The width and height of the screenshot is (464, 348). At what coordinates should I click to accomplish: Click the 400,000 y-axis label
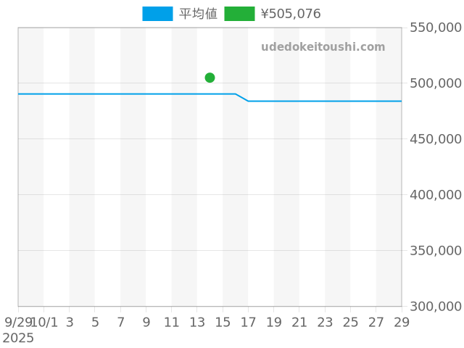[x=436, y=195]
